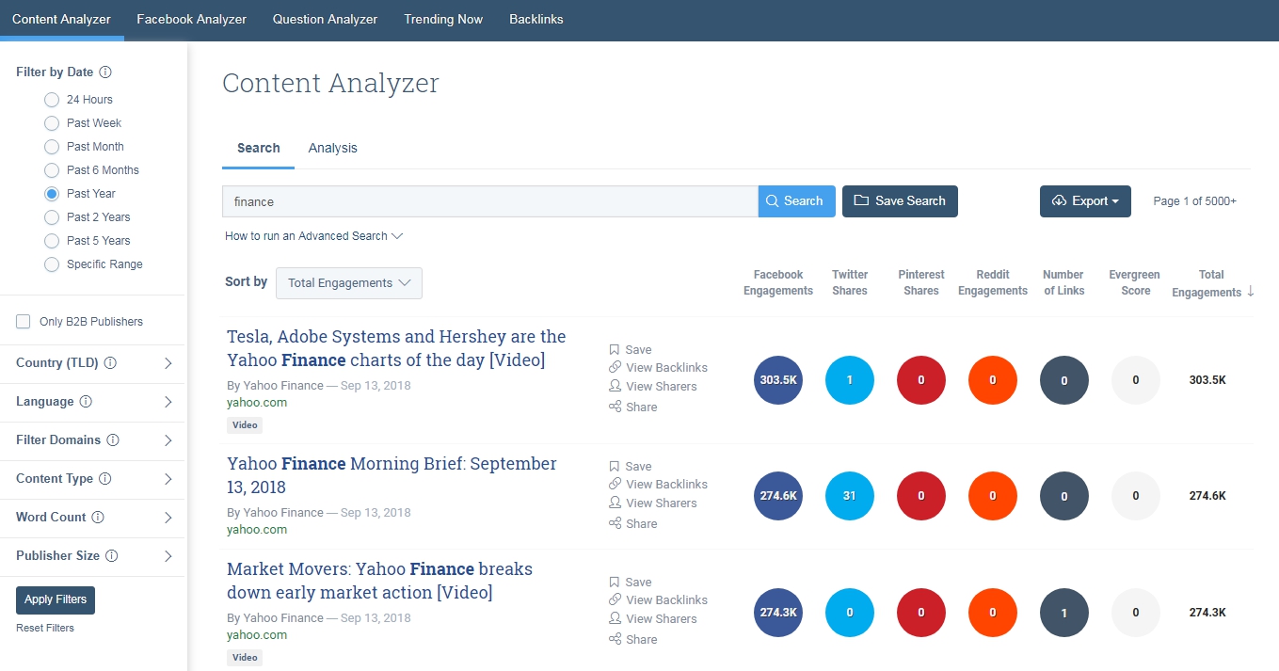Image resolution: width=1279 pixels, height=671 pixels.
Task: Click the bookmark Save icon for Tesla article
Action: pyautogui.click(x=615, y=349)
